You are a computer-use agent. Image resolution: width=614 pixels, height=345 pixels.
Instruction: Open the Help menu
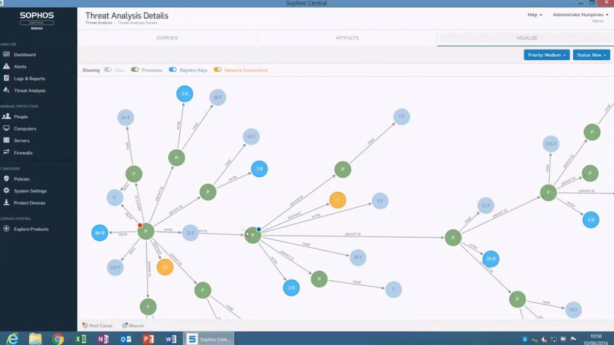[533, 14]
